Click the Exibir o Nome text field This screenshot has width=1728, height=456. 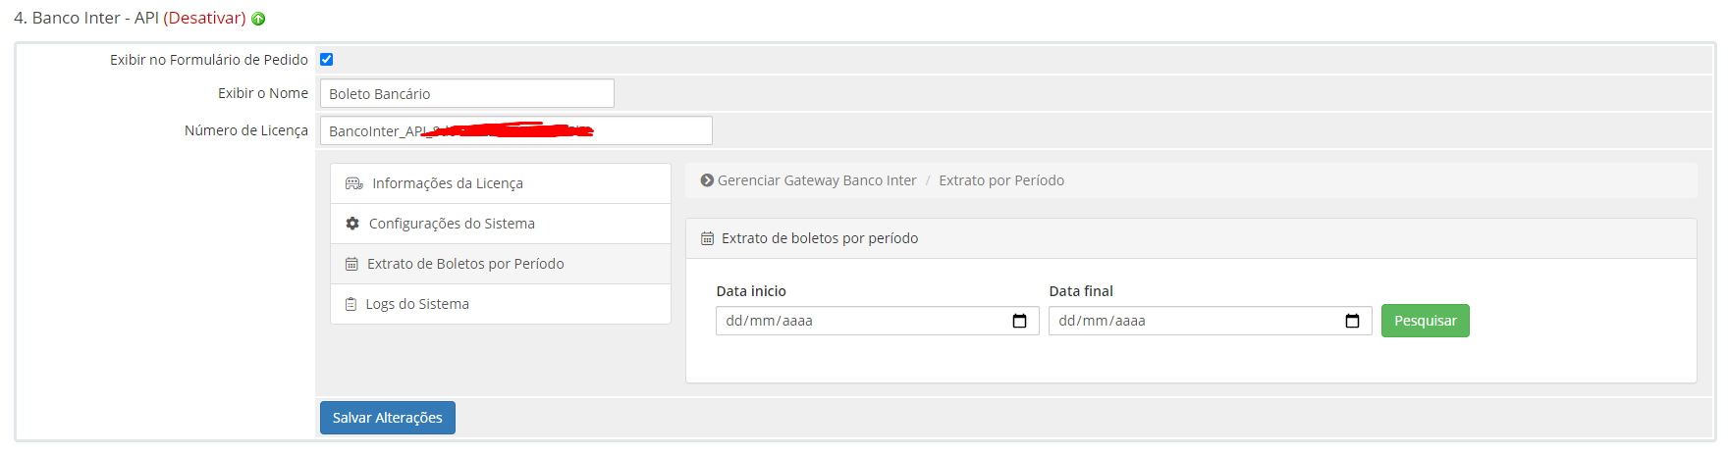466,93
